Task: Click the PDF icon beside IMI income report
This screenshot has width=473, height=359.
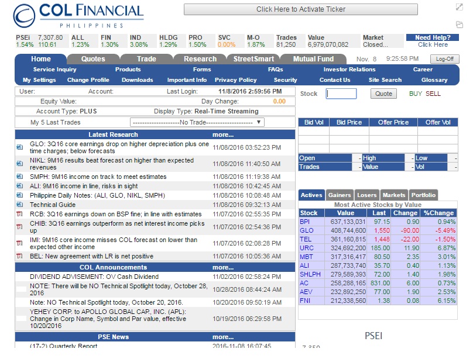Action: [18, 241]
